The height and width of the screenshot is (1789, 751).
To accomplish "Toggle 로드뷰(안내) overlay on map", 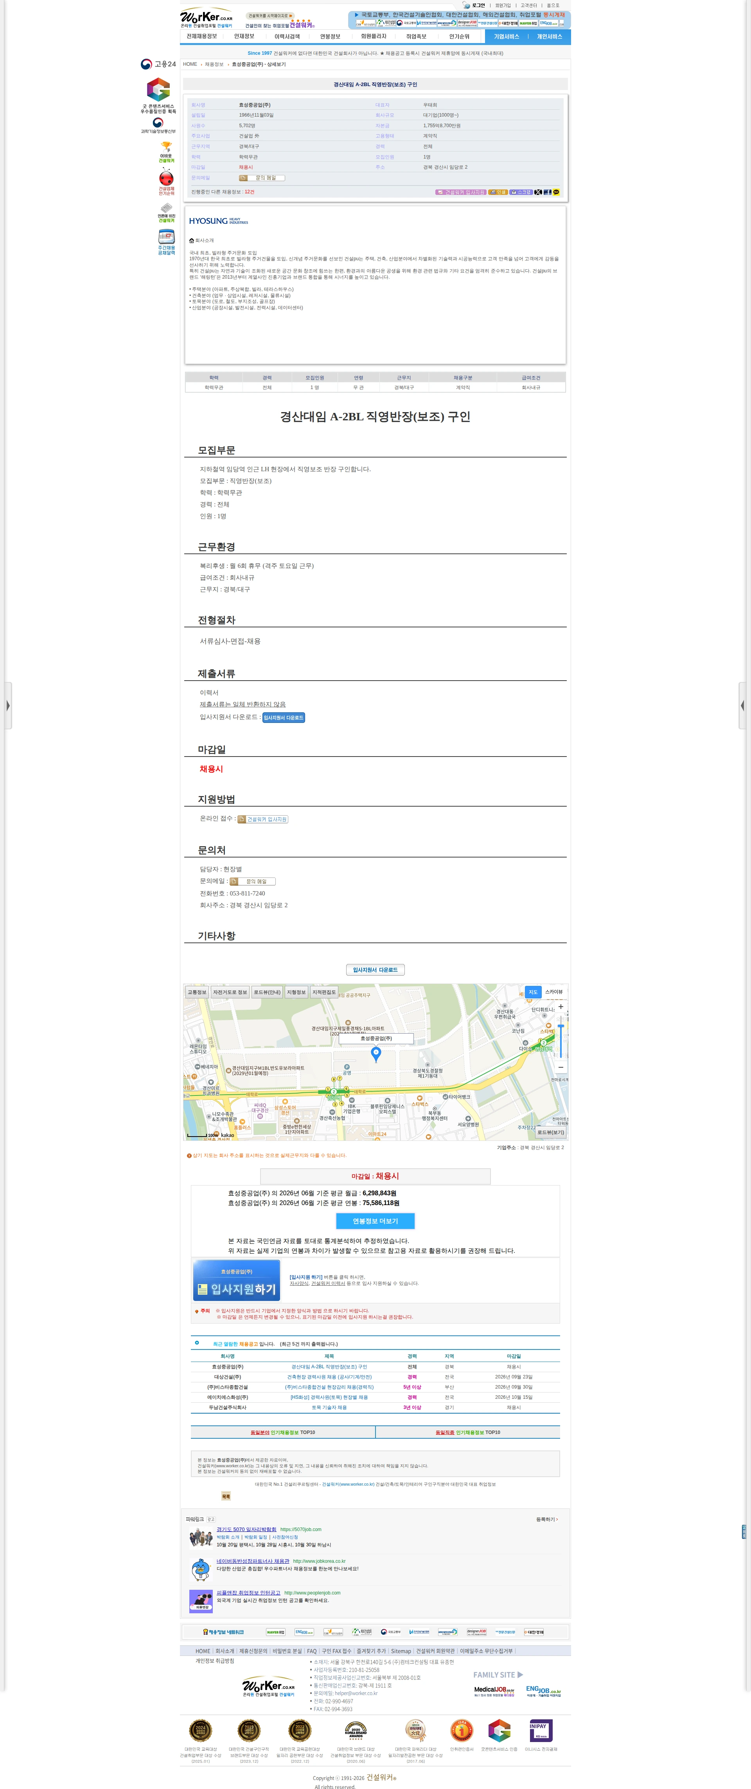I will [267, 992].
